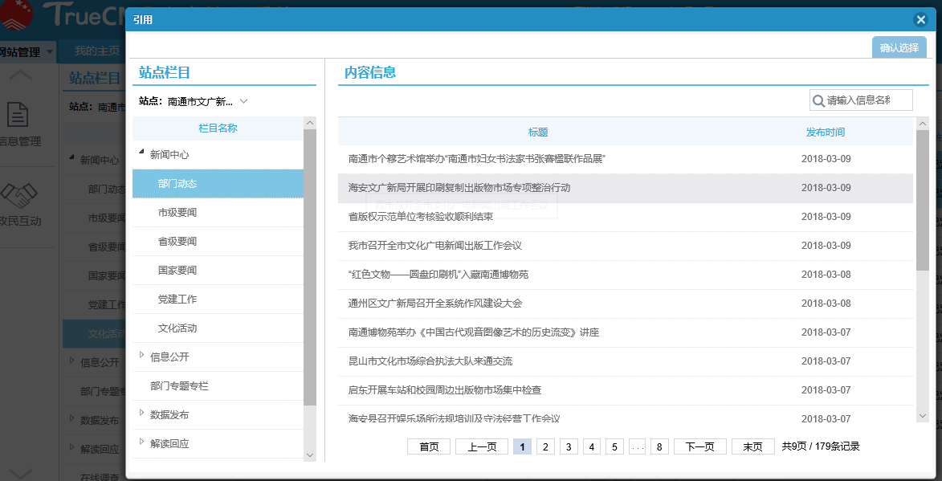Collapse the 新闻中心 tree node
This screenshot has height=481, width=942.
(x=142, y=153)
